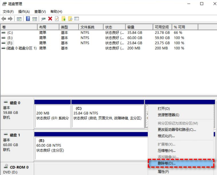217x175 pixels.
Task: Maximize the 磁盘管理 window
Action: [202, 4]
